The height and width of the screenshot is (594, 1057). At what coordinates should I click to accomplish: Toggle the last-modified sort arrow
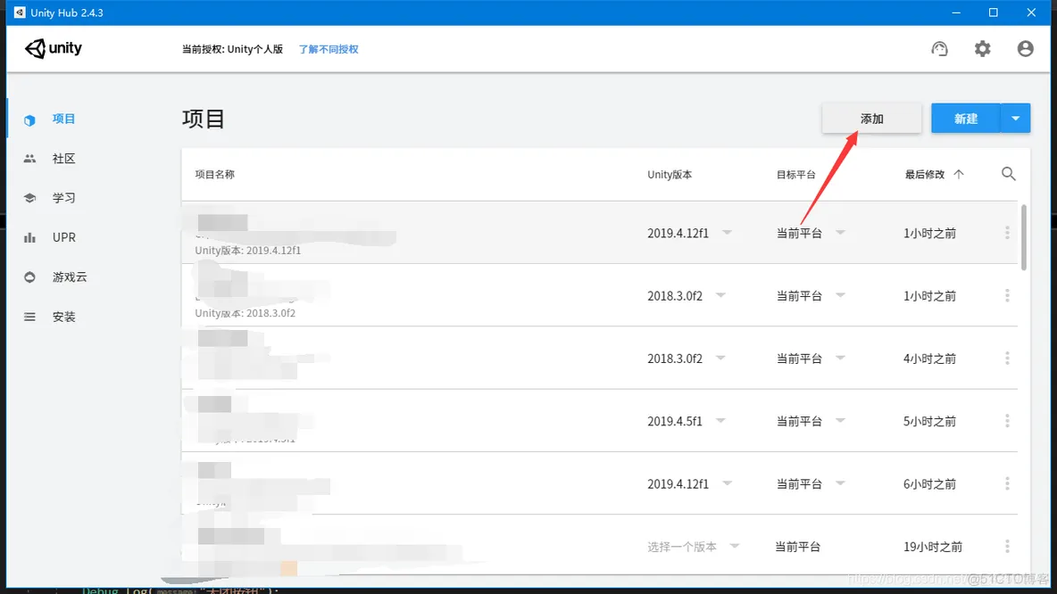[x=959, y=174]
